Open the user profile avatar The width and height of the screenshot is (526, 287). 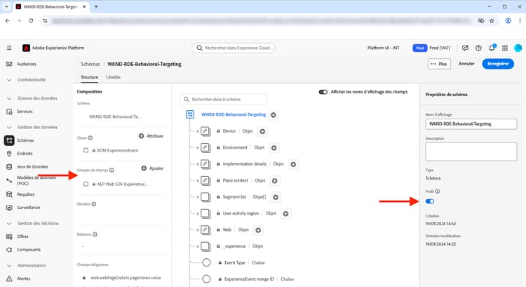point(518,48)
